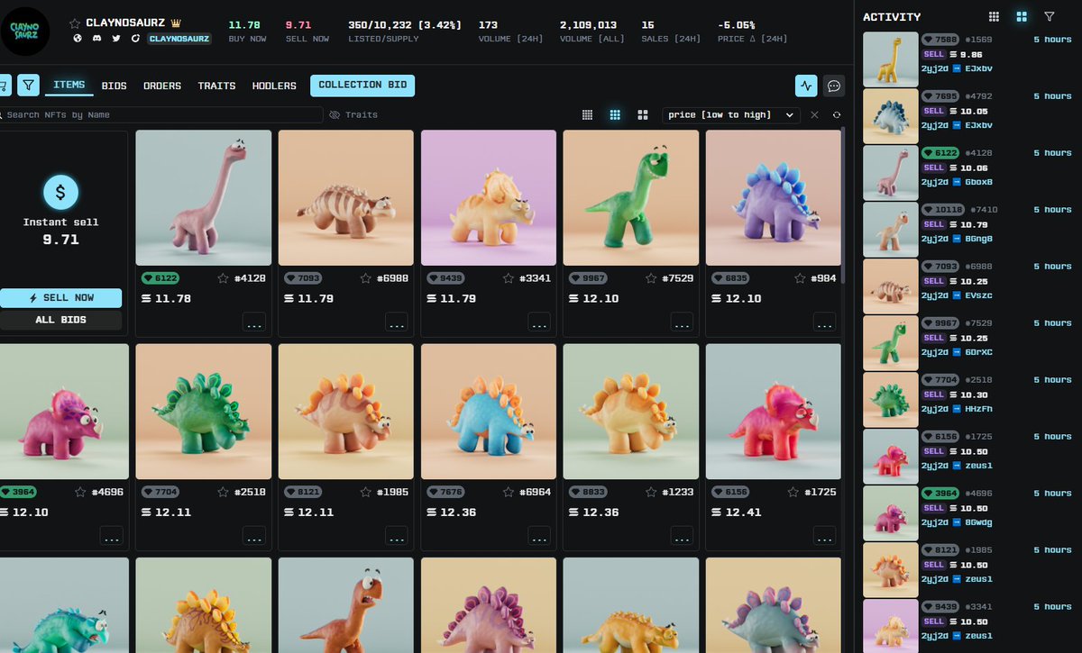Click the Instant sell dollar icon

tap(60, 192)
